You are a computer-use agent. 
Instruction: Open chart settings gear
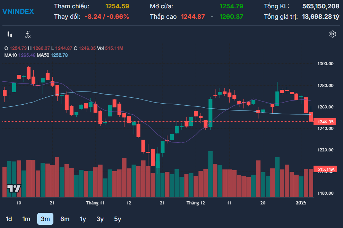(332, 34)
